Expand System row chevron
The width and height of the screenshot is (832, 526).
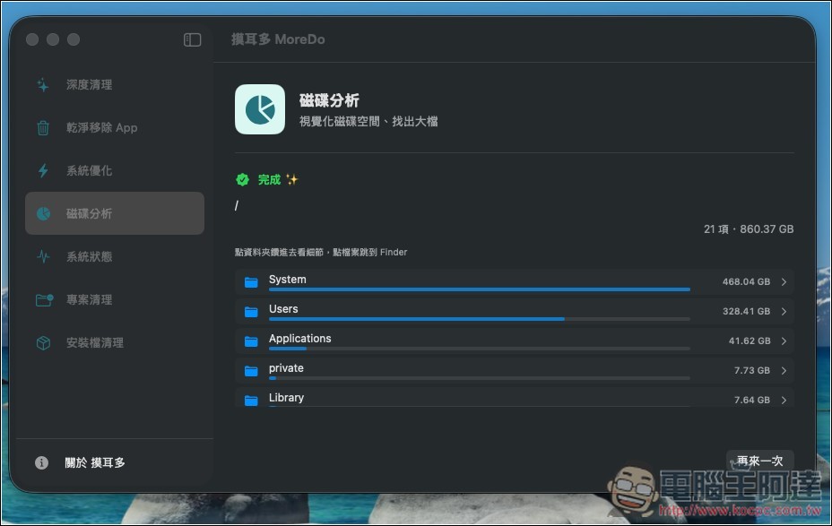click(784, 282)
